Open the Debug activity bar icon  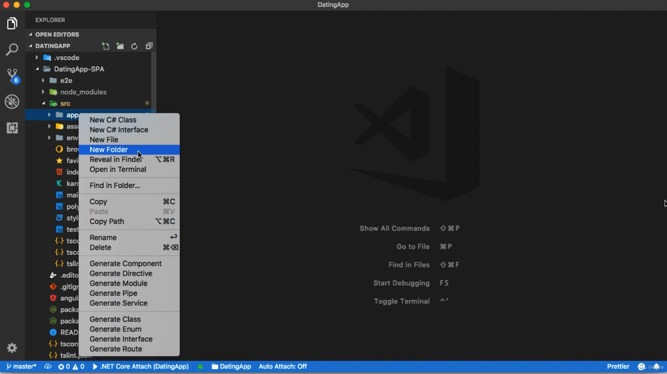[12, 101]
